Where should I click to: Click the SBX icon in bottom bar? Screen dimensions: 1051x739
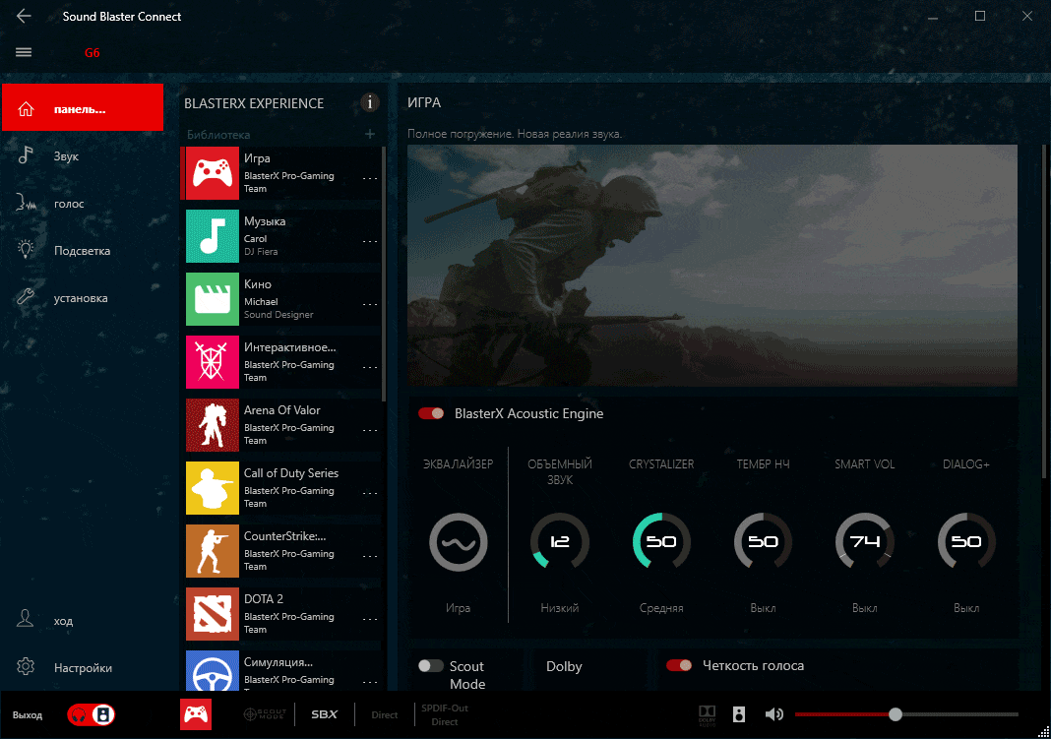pos(324,714)
